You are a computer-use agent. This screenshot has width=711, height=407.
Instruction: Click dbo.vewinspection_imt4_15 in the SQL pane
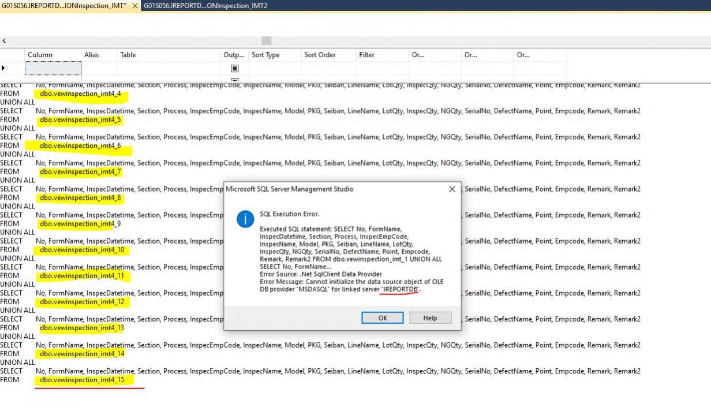click(82, 379)
